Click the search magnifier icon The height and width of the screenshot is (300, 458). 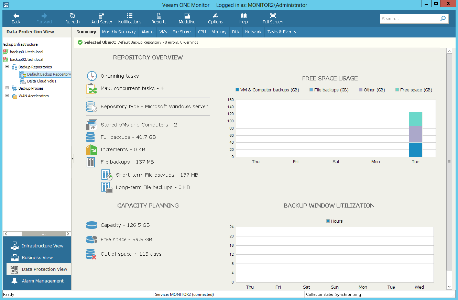tap(443, 19)
